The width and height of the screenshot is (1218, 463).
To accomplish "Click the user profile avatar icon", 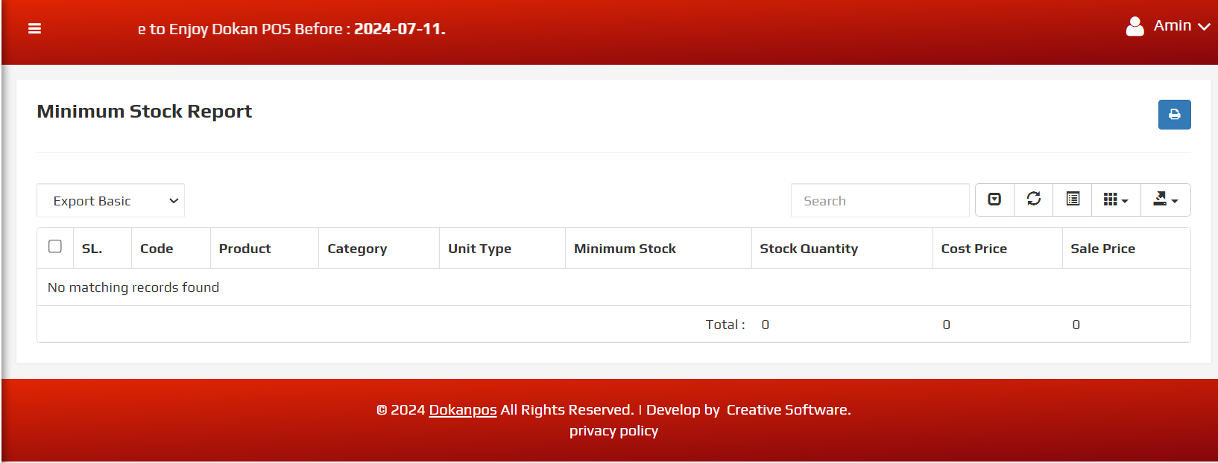I will (1135, 27).
